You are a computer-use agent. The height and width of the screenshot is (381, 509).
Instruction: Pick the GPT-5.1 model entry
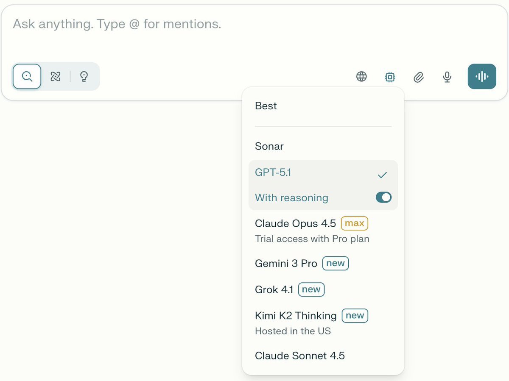coord(273,172)
